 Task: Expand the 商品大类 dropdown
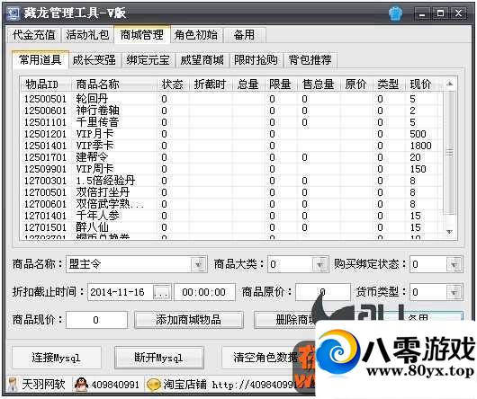tap(320, 264)
